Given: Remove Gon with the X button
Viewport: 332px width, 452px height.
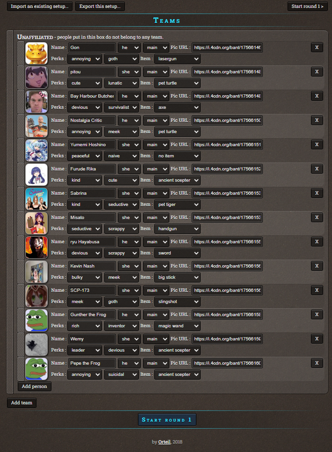Looking at the screenshot, I should point(317,48).
